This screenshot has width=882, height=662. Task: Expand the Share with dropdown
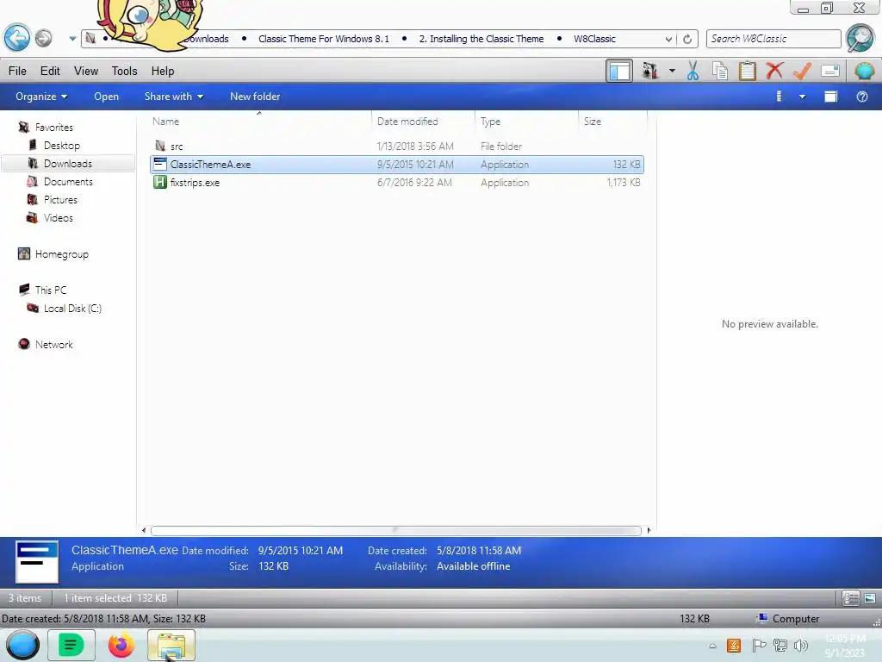pos(174,97)
